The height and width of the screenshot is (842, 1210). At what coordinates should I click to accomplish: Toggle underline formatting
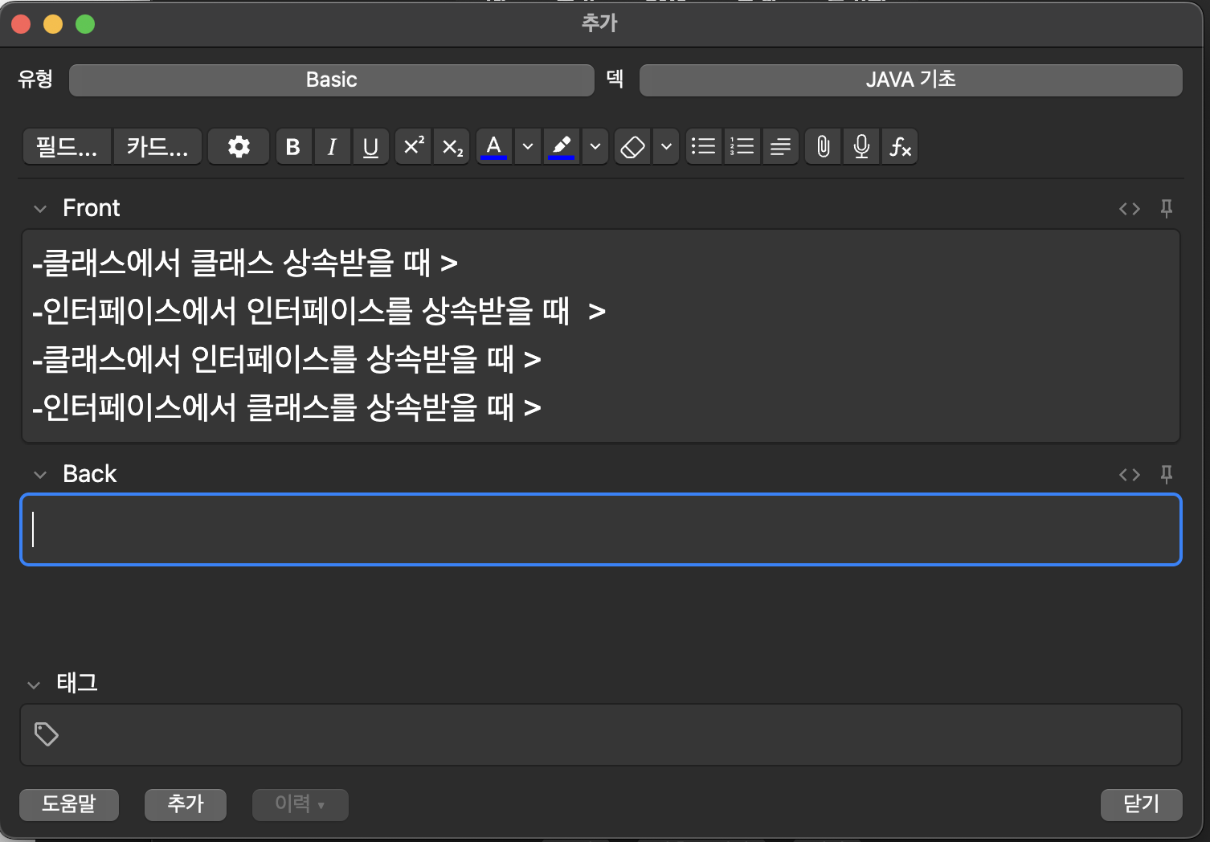[370, 147]
